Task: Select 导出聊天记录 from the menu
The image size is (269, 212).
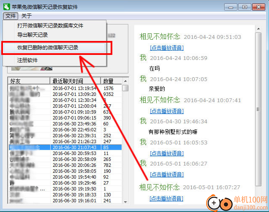Action: pos(54,35)
